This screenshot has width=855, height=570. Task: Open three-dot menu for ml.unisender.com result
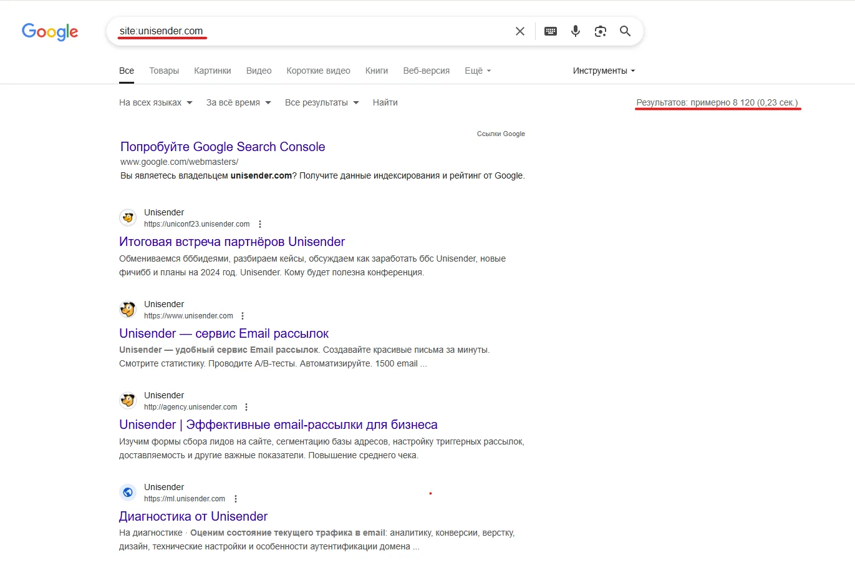[x=236, y=499]
